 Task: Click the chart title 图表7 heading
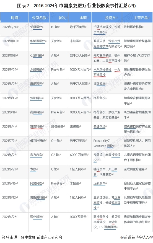(x=76, y=6)
